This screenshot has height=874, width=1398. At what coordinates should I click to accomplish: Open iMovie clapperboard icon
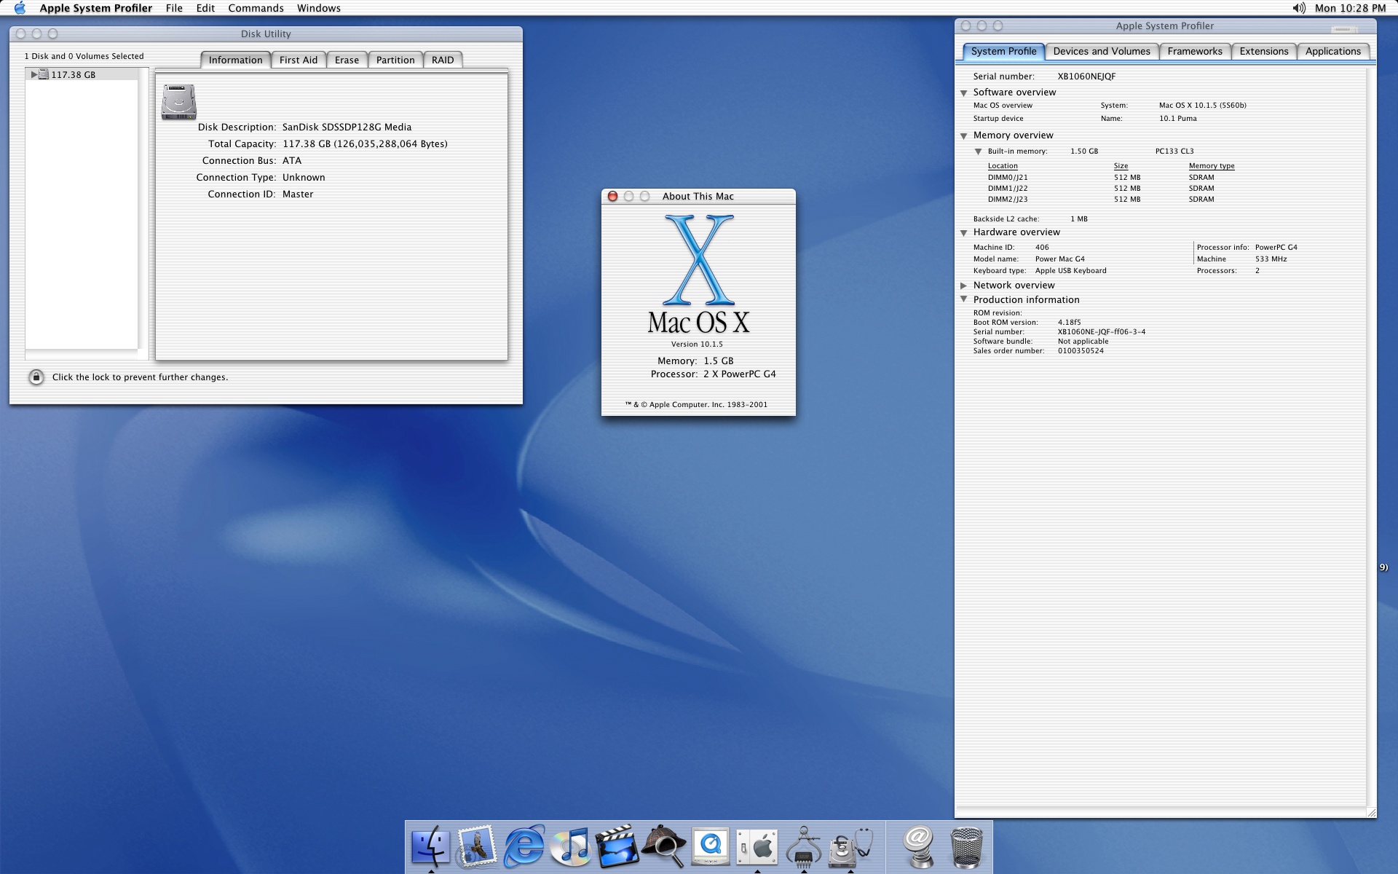(x=617, y=846)
